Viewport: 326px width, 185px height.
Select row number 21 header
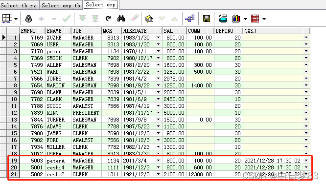tap(13, 174)
